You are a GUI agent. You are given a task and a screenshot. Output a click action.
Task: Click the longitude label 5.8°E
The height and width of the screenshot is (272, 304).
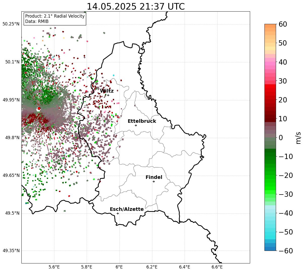pyautogui.click(x=87, y=267)
